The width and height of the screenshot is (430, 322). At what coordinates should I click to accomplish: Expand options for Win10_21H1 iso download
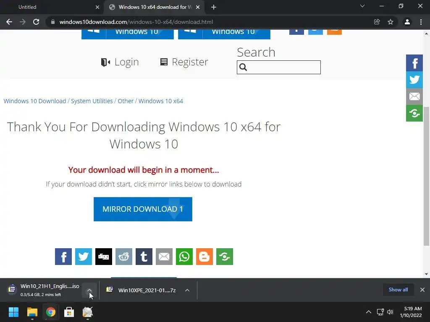tap(89, 290)
